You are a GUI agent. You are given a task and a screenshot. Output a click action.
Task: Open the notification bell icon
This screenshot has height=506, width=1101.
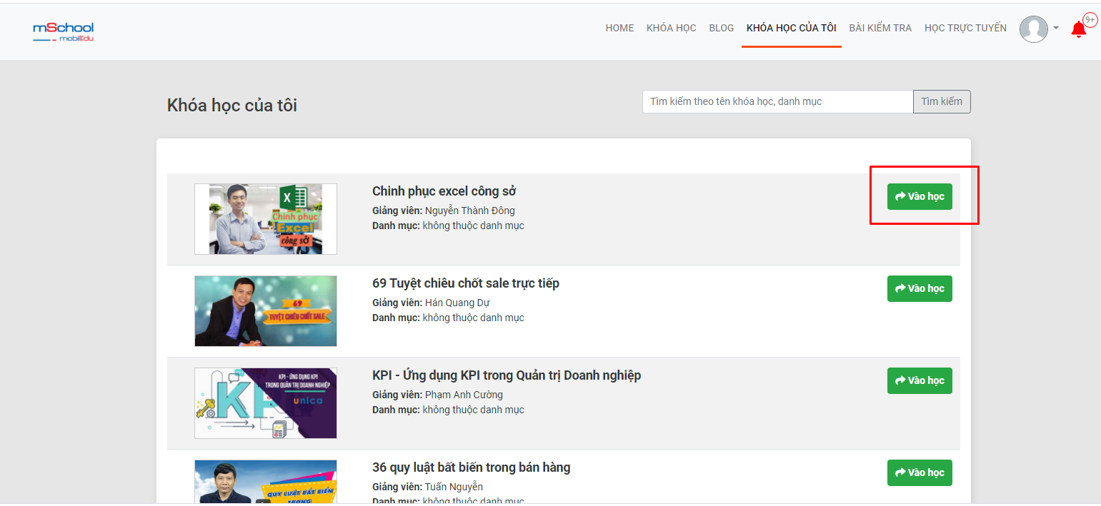click(1078, 30)
